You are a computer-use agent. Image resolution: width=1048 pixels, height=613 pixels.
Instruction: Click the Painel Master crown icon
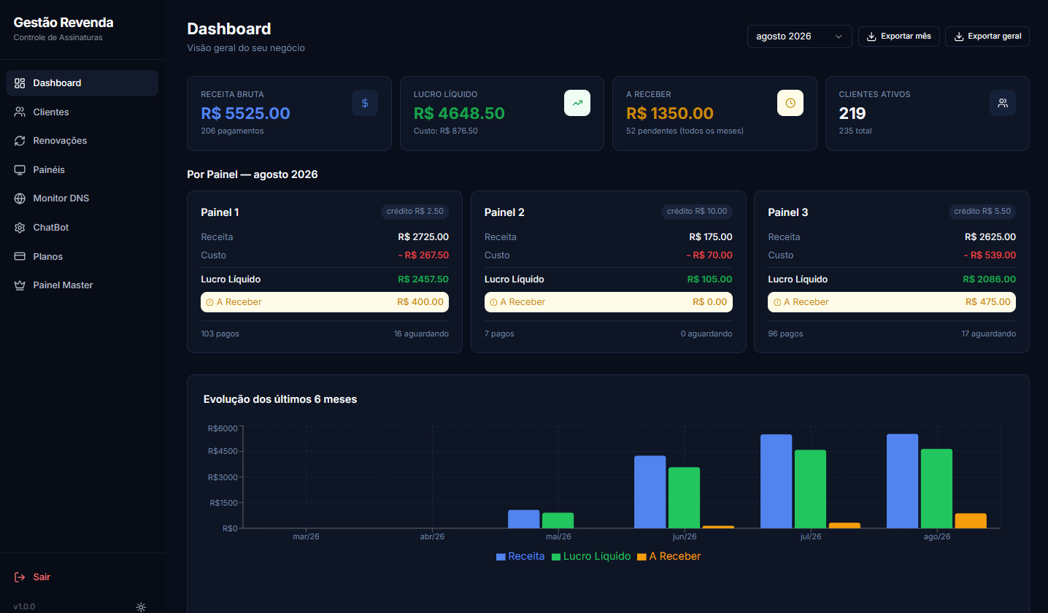20,285
